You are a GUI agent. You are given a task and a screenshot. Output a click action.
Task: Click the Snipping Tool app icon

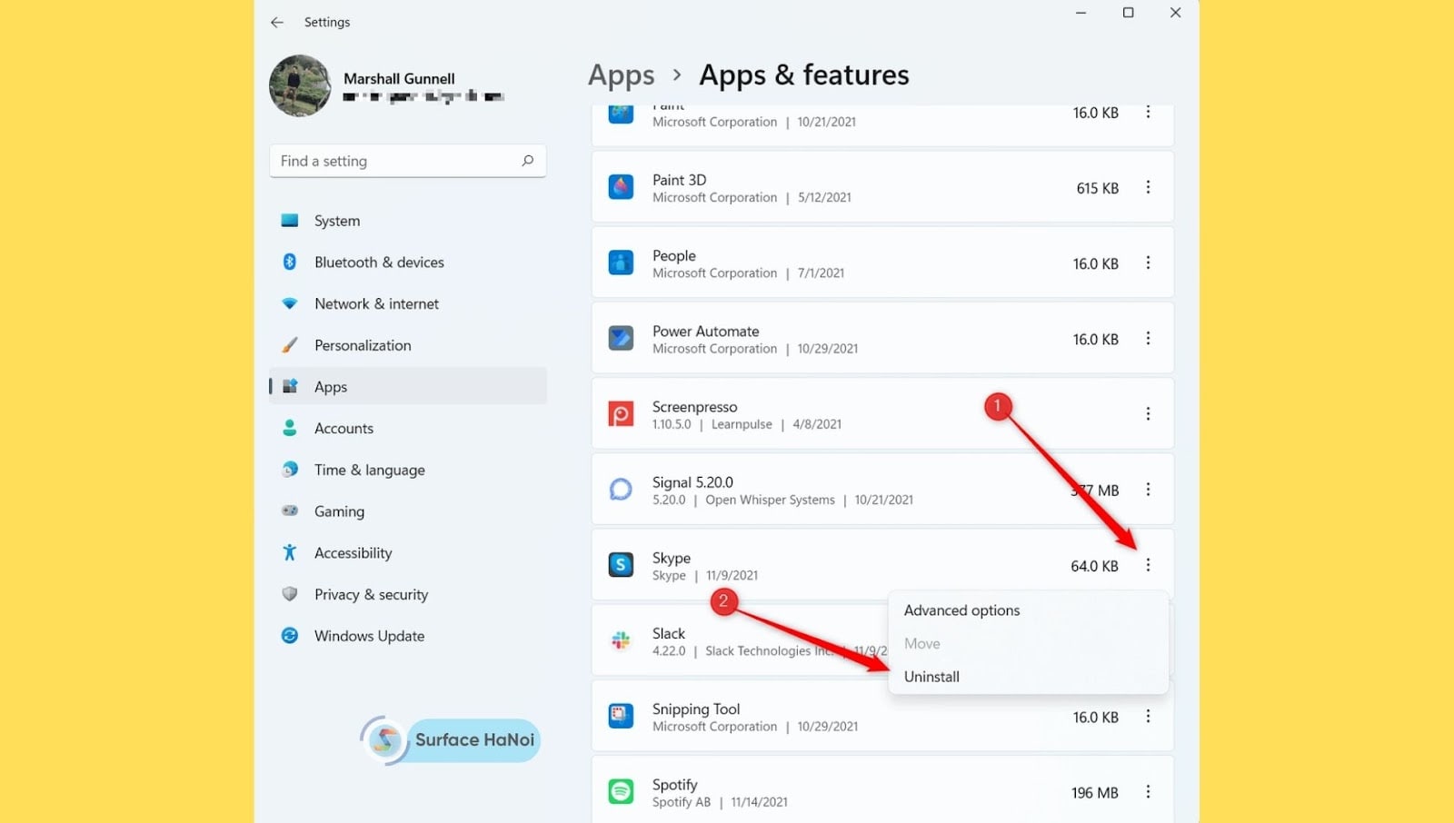tap(621, 716)
